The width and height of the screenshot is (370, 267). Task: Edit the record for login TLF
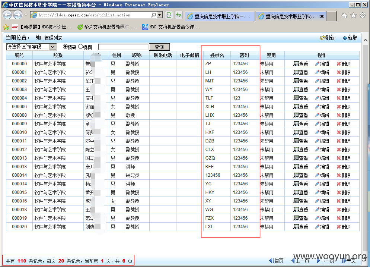coord(322,98)
